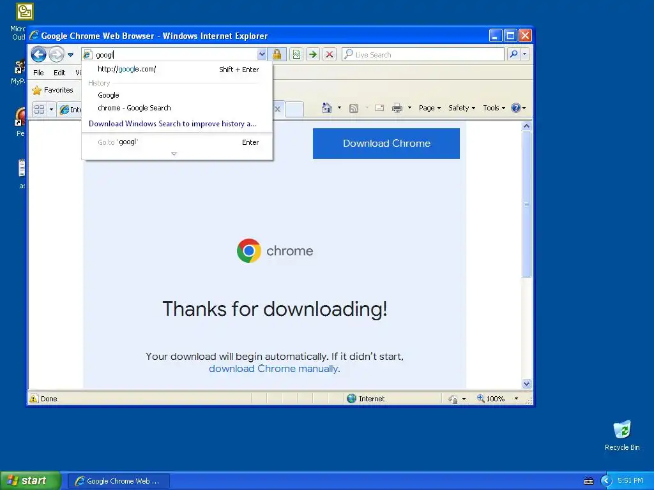This screenshot has width=654, height=490.
Task: Open the File menu
Action: pos(38,73)
